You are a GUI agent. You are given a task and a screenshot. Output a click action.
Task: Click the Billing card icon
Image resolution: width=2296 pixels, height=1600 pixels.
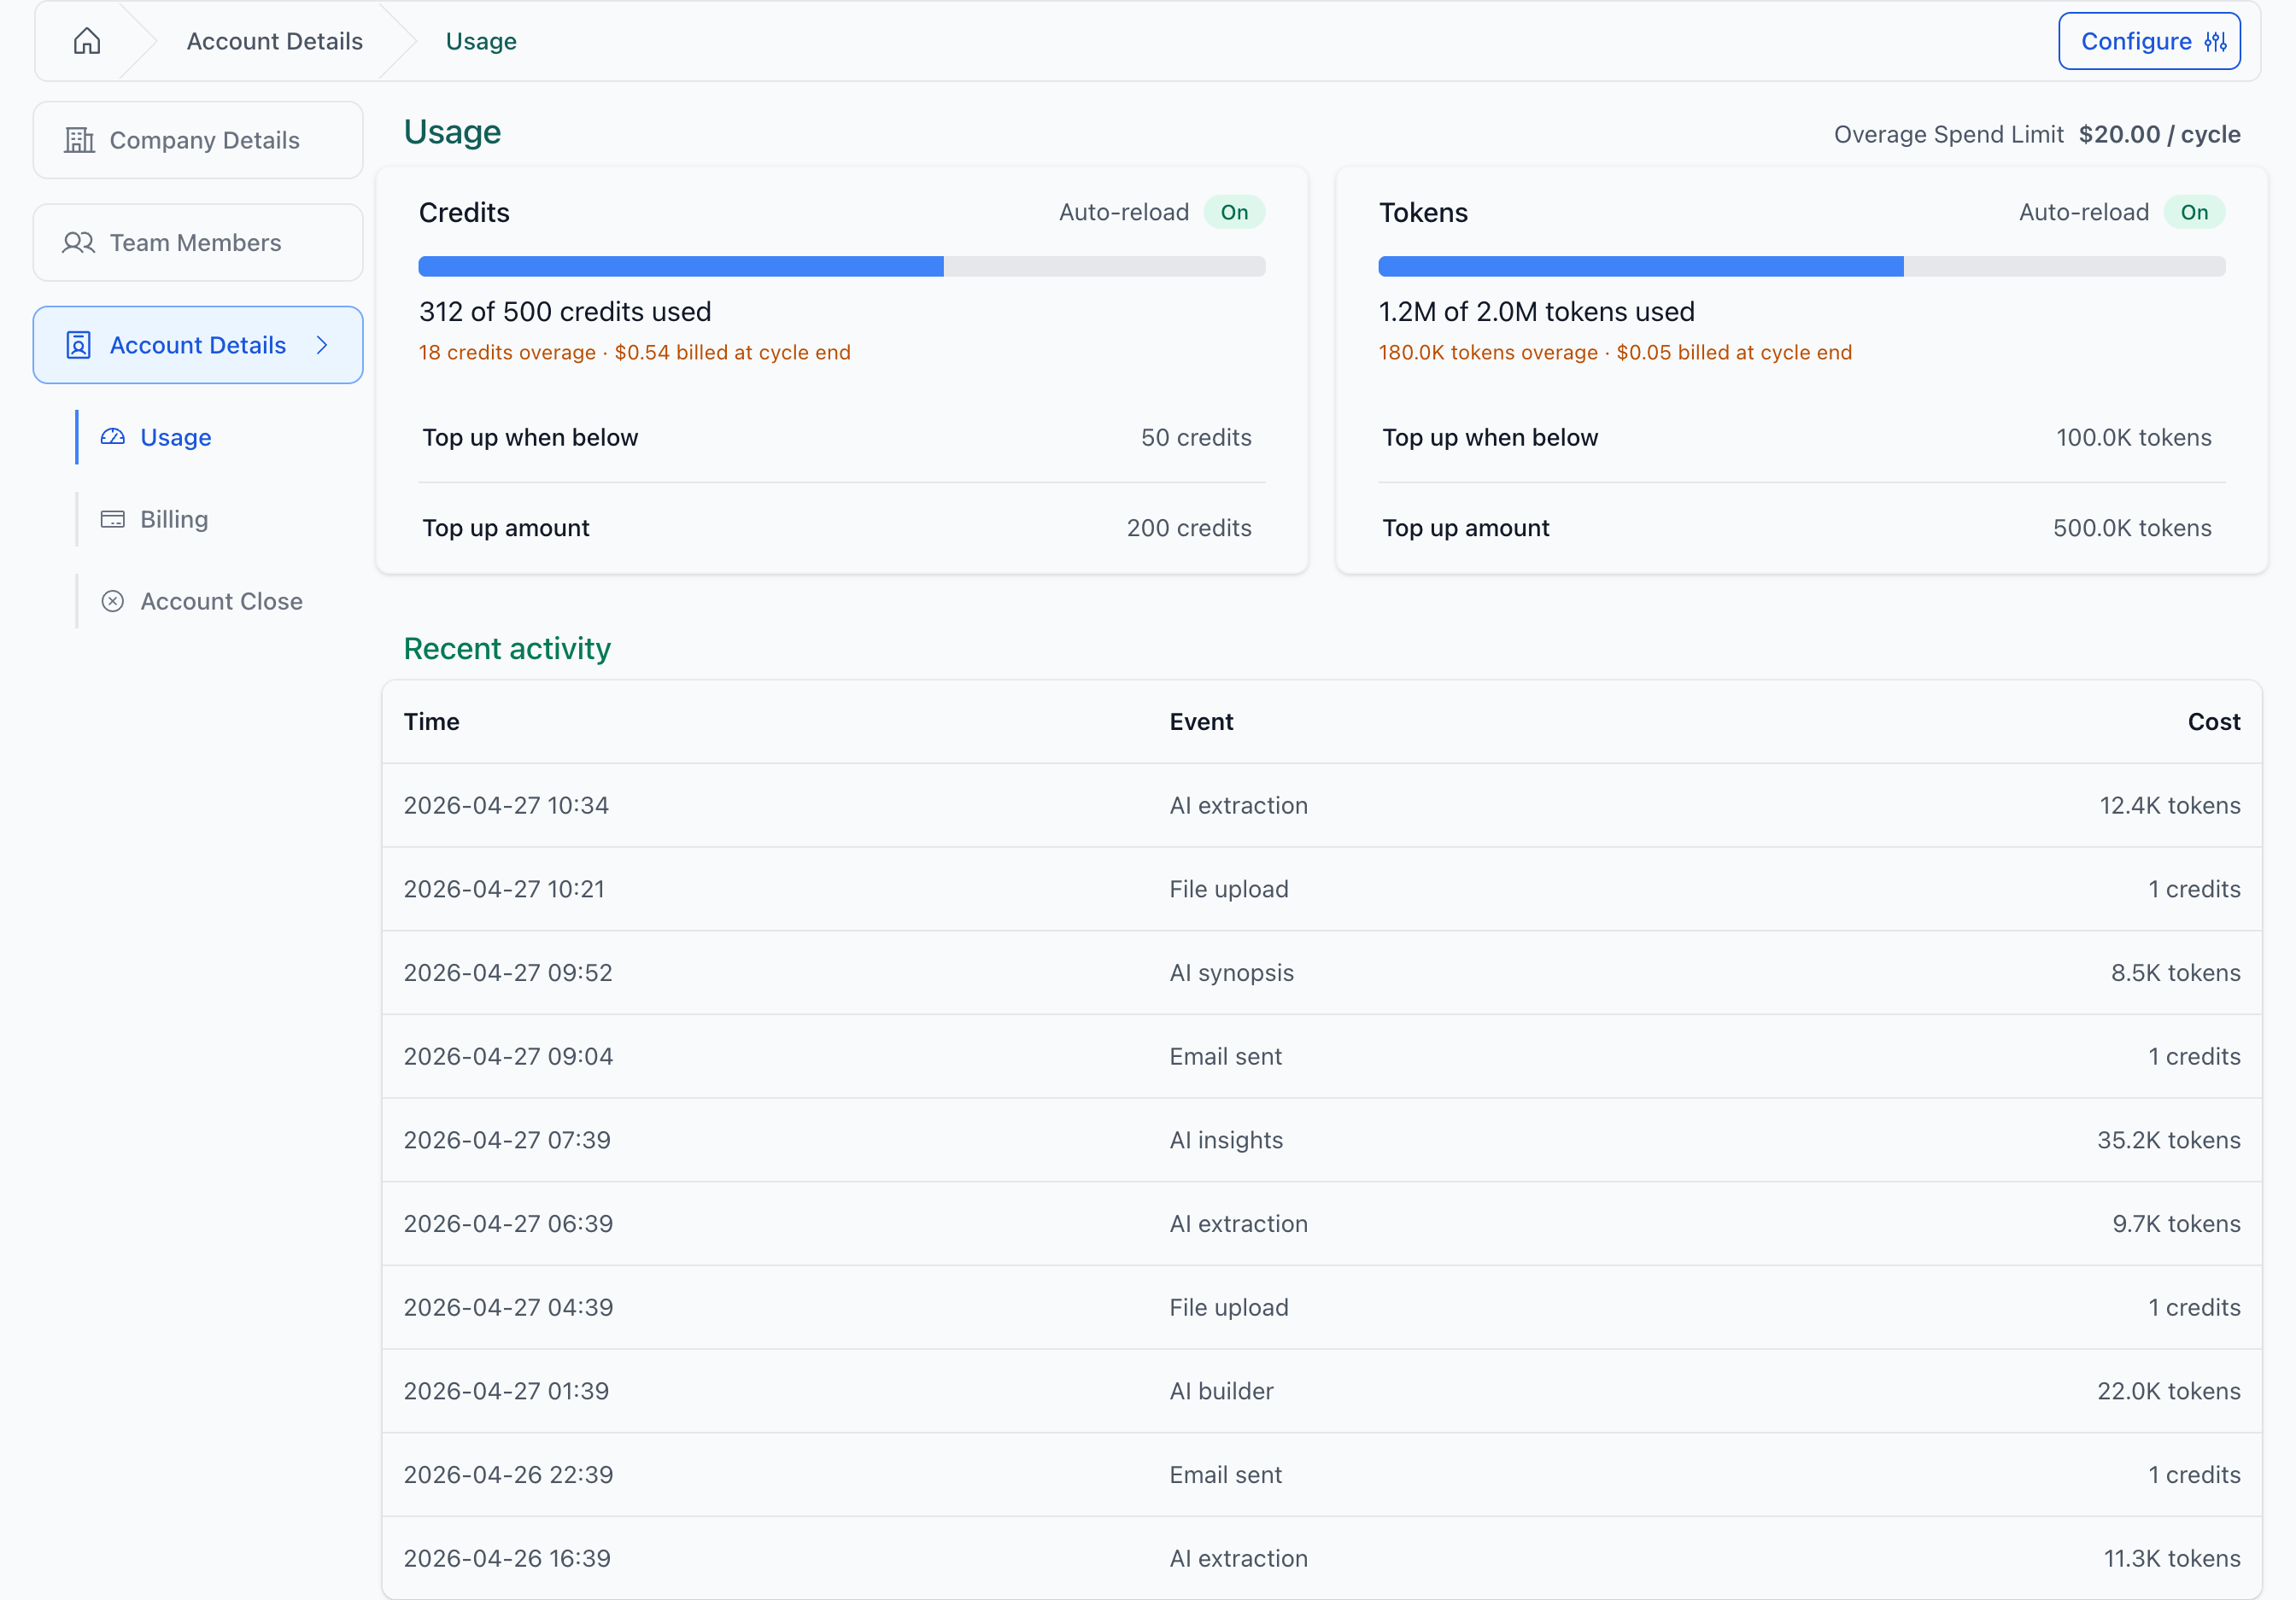click(113, 518)
